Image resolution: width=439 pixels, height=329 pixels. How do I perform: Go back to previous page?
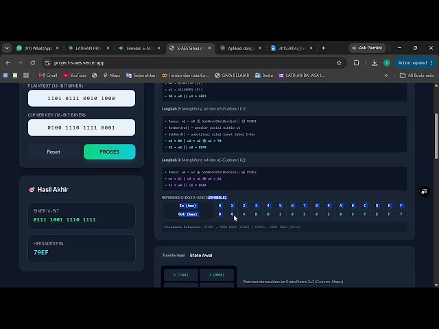(x=8, y=63)
